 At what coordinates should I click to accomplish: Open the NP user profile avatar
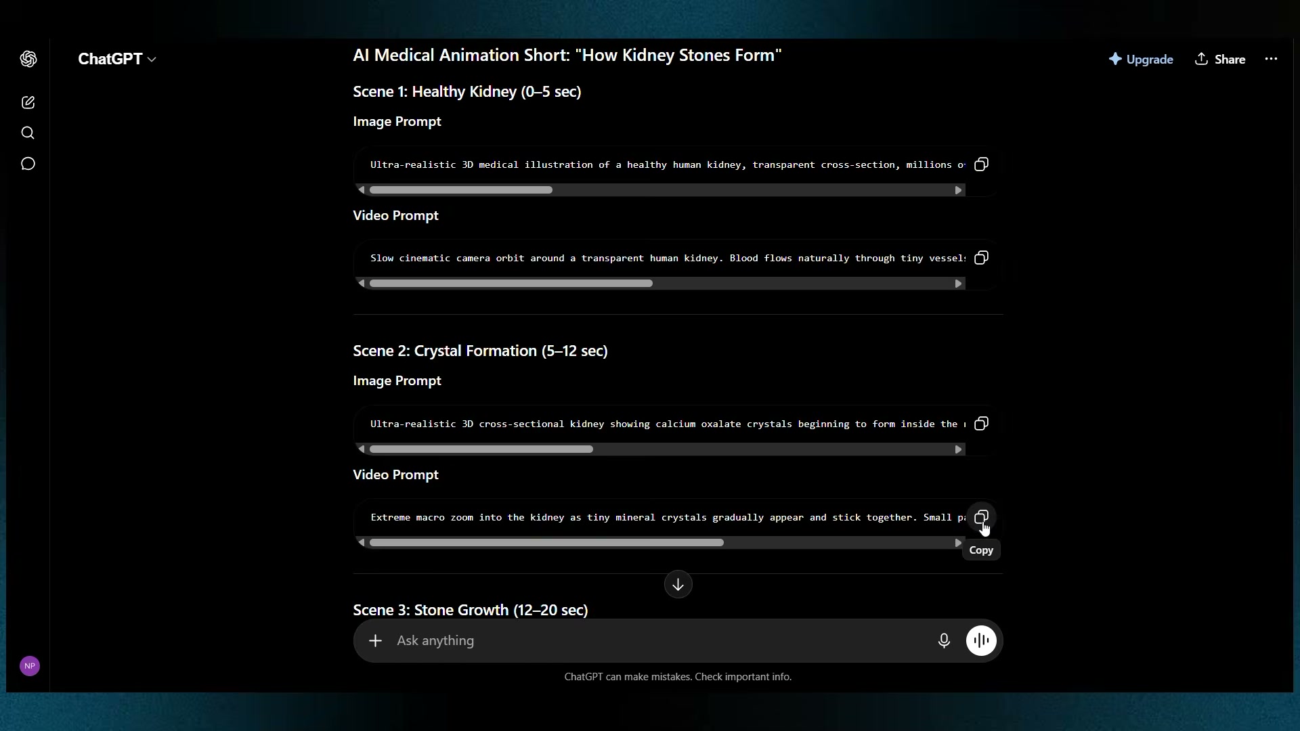pos(30,666)
